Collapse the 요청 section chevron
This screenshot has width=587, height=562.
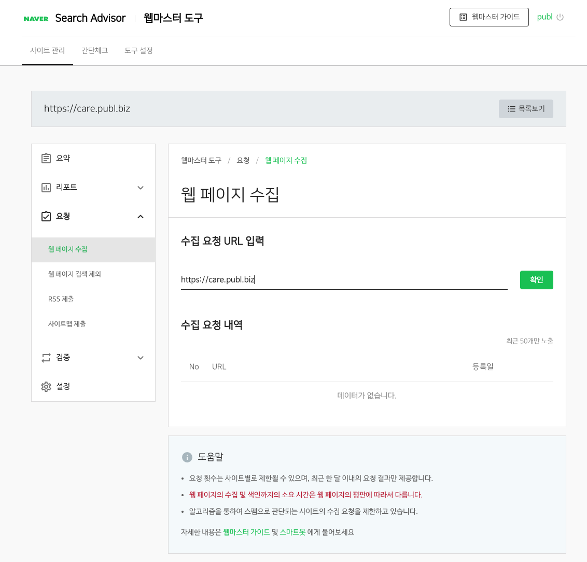[140, 216]
